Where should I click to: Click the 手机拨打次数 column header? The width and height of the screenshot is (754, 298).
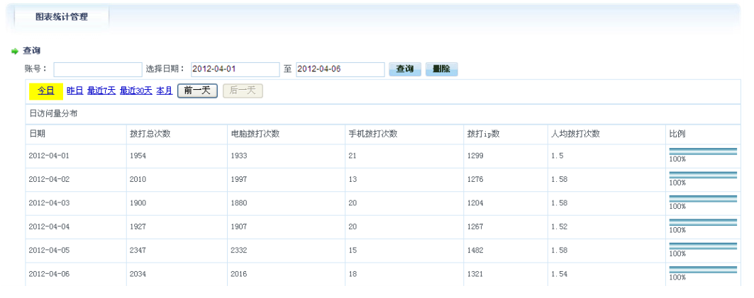click(x=372, y=134)
